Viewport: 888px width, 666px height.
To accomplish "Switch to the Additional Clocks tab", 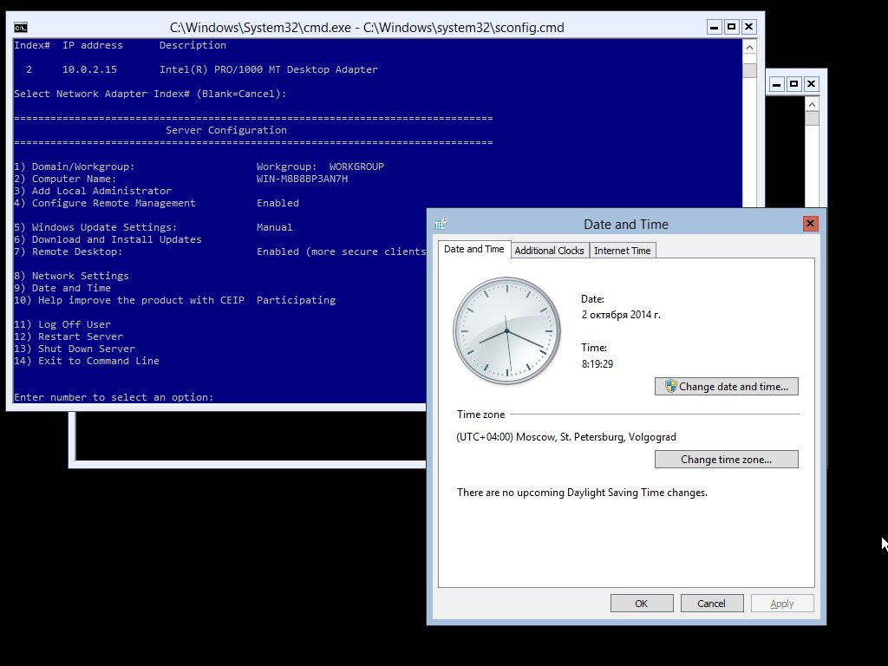I will coord(549,251).
